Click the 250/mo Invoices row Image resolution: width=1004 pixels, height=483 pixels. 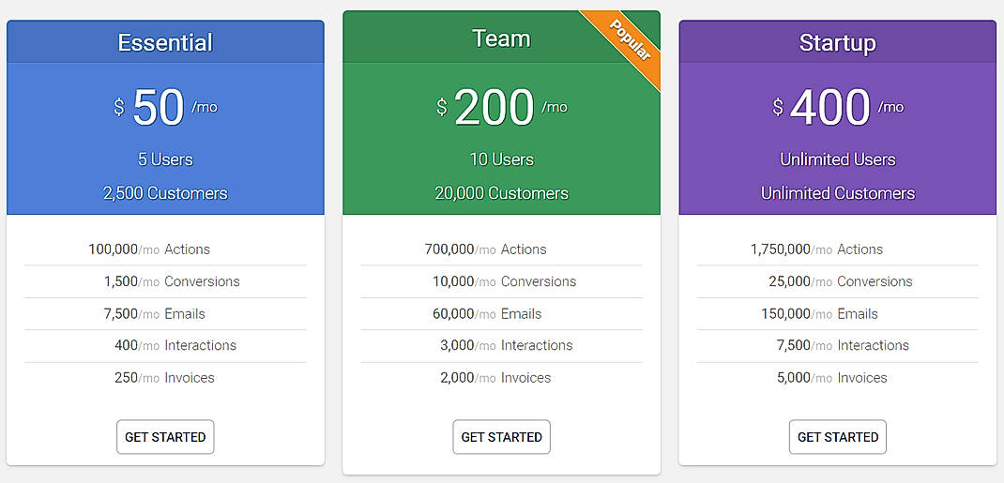[165, 378]
